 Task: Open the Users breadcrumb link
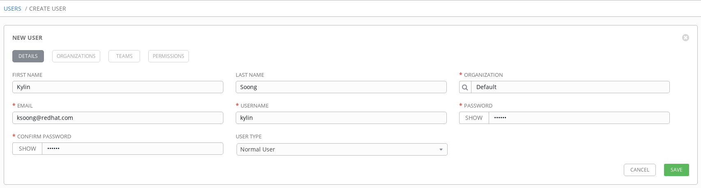tap(12, 9)
